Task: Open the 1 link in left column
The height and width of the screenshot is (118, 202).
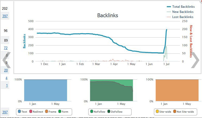Action: (x=7, y=85)
